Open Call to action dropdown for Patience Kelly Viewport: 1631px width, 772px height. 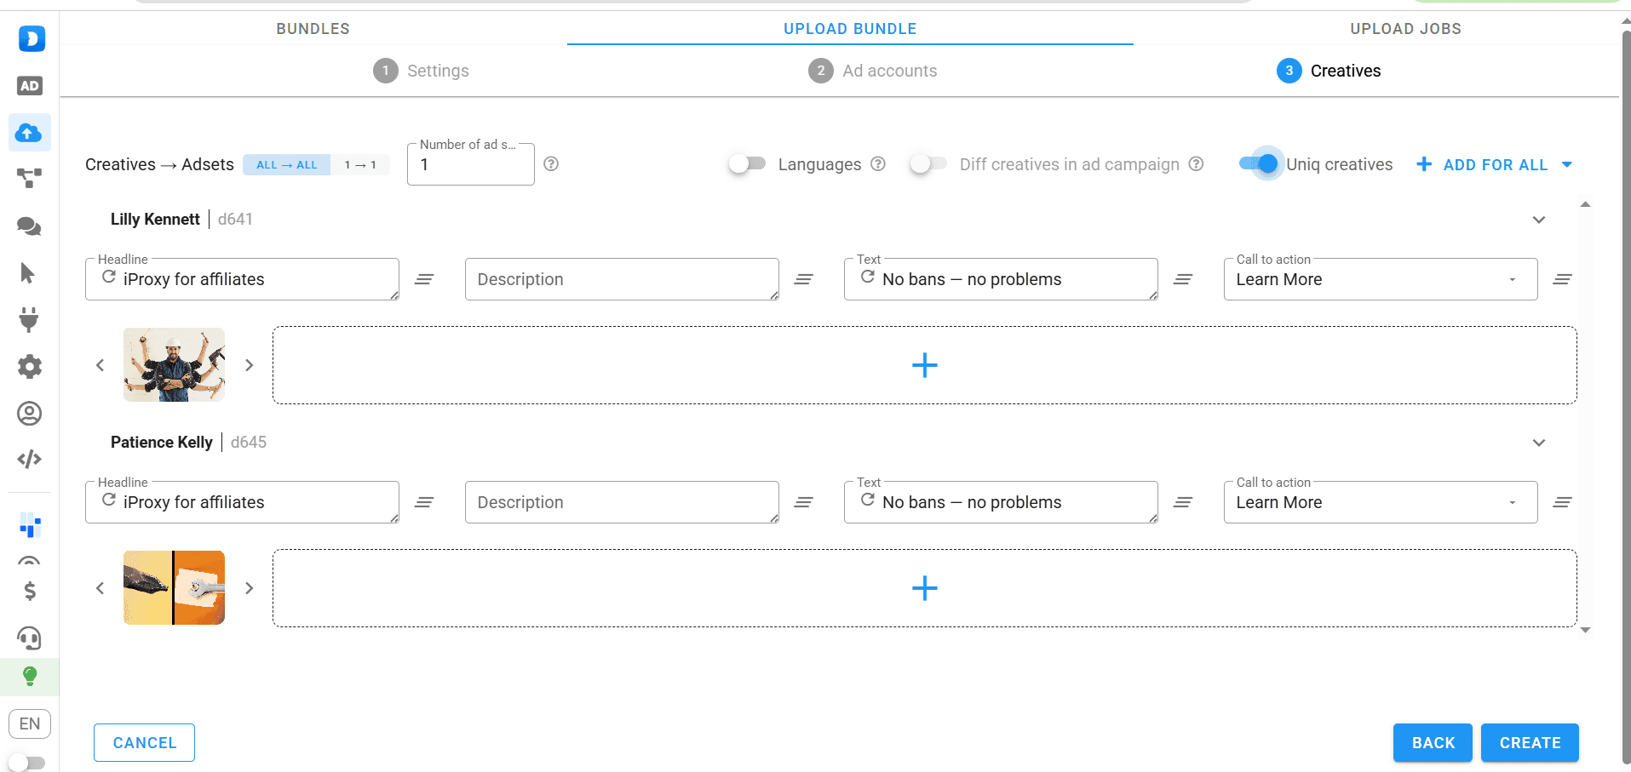pos(1380,502)
